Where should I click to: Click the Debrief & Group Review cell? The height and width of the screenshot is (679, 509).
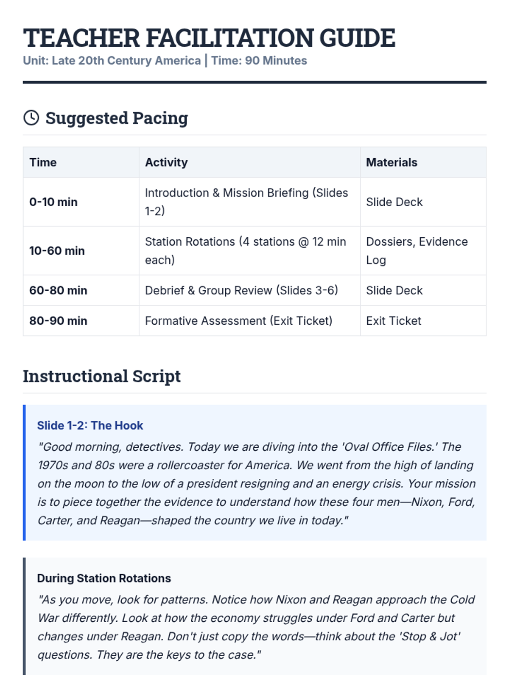point(241,290)
